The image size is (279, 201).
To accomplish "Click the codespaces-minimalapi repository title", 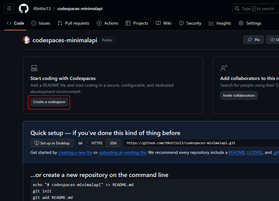I will [x=65, y=40].
